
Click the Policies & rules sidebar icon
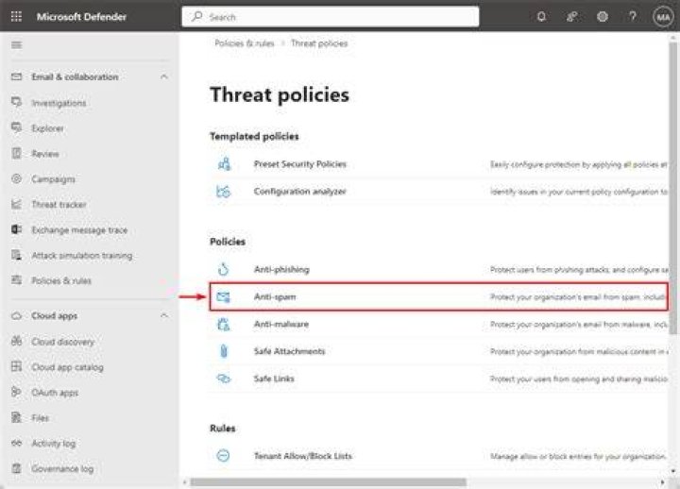16,280
